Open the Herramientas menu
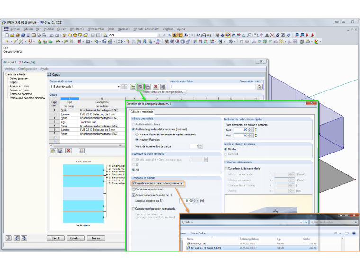This screenshot has height=270, width=360. coord(96,29)
